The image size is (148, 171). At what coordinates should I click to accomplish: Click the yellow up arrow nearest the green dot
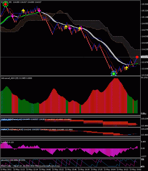[x=126, y=68]
